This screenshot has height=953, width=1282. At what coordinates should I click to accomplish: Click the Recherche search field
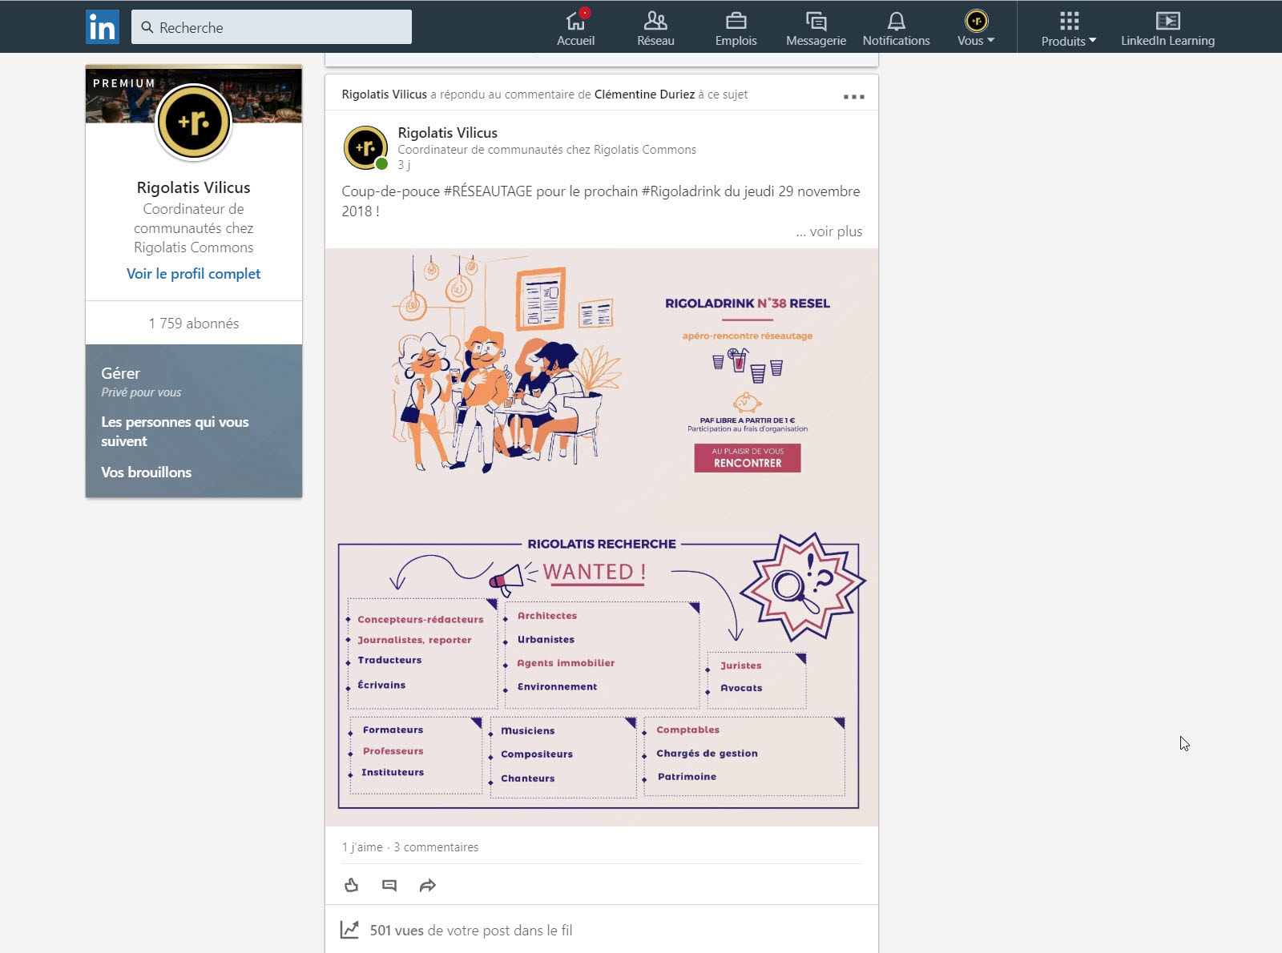(271, 26)
